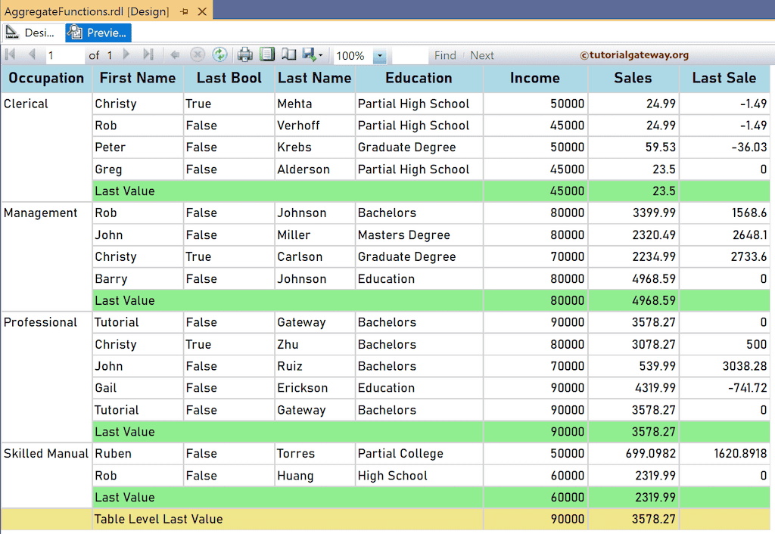Export the report using the save icon

[307, 54]
